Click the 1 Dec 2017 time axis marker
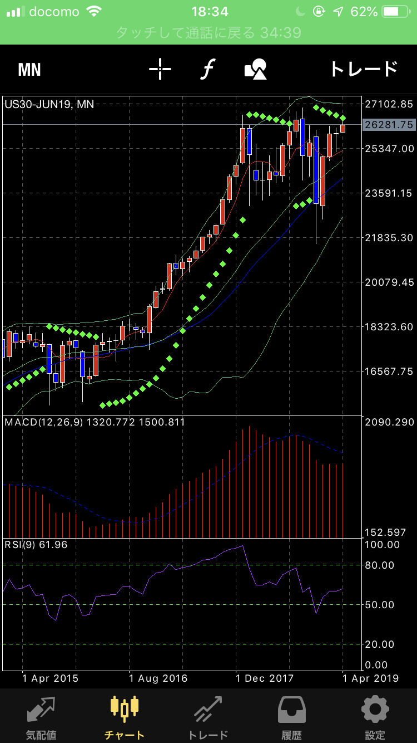This screenshot has height=743, width=417. [264, 678]
